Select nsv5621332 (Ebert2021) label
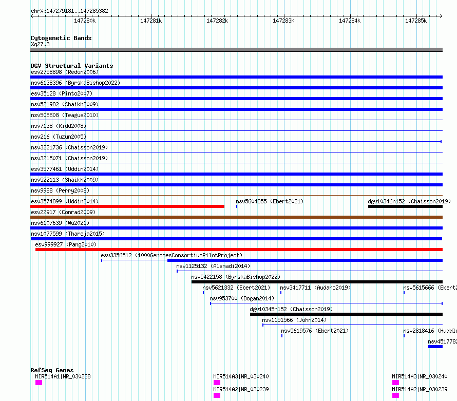457x401 pixels. click(x=236, y=288)
